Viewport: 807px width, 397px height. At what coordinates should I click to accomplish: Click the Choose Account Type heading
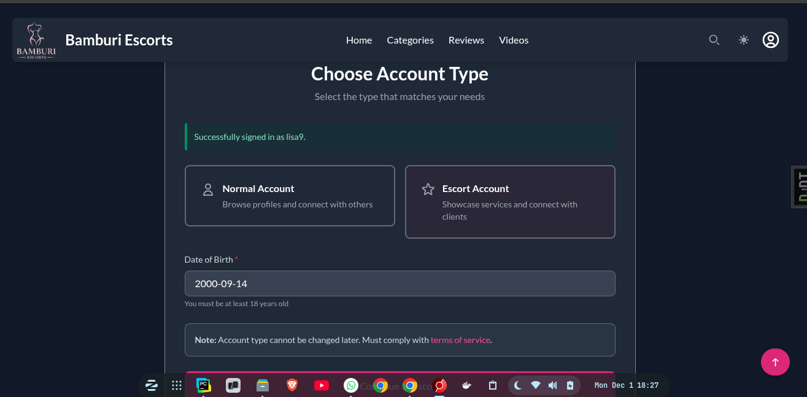[400, 74]
